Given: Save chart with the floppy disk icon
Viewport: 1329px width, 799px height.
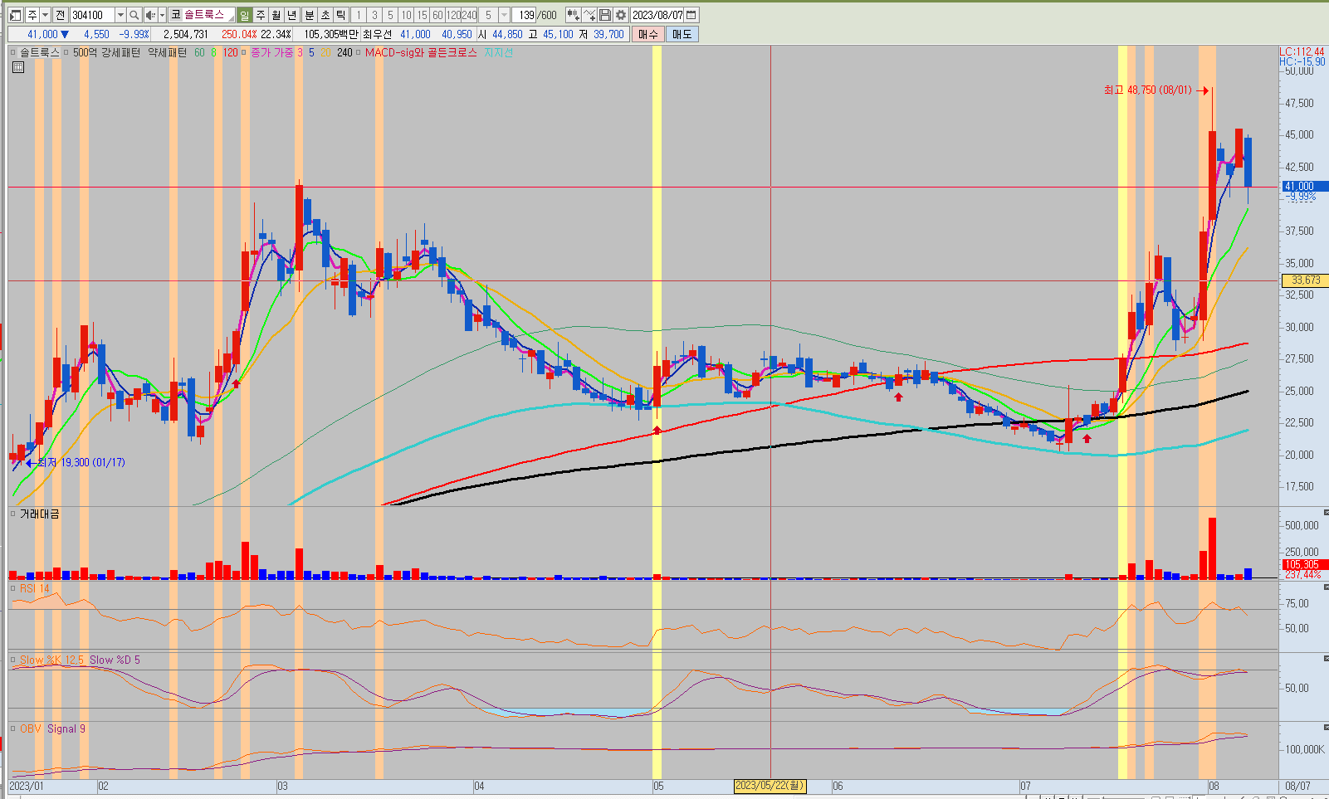Looking at the screenshot, I should (604, 15).
